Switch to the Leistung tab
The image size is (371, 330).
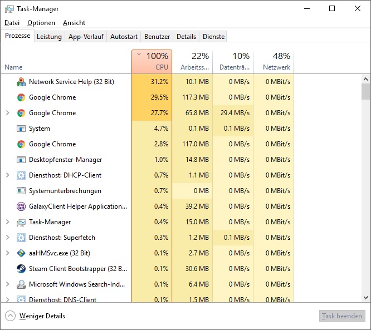(49, 37)
